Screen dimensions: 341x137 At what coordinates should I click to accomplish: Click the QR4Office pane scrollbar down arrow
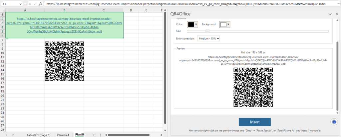[x=338, y=113]
